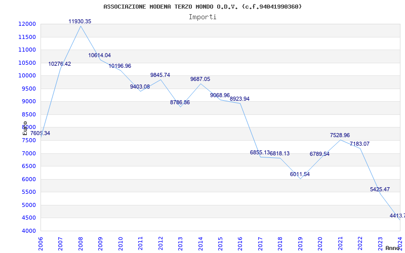Image resolution: width=405 pixels, height=253 pixels.
Task: Select the 7183.07 point label
Action: (x=360, y=144)
